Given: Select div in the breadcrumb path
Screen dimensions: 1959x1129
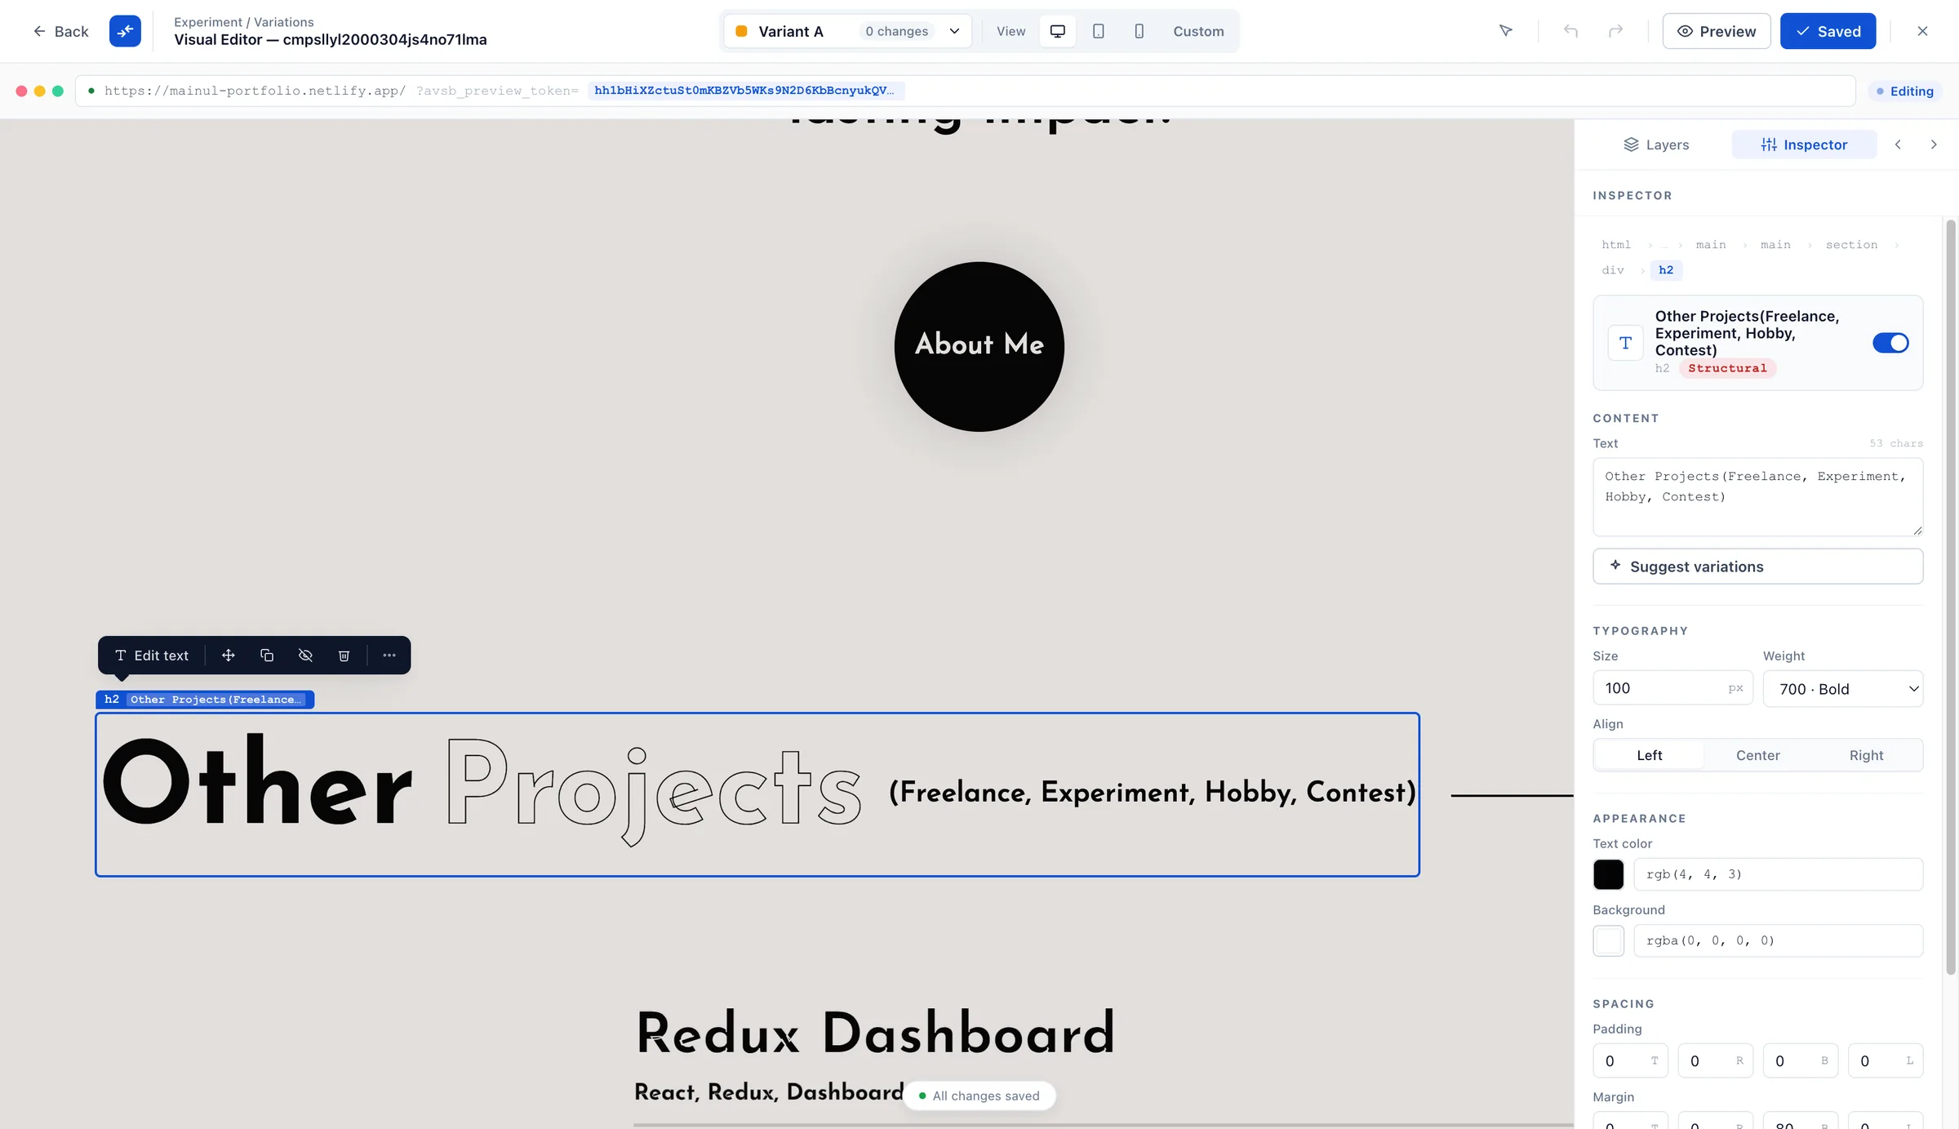Looking at the screenshot, I should 1612,270.
